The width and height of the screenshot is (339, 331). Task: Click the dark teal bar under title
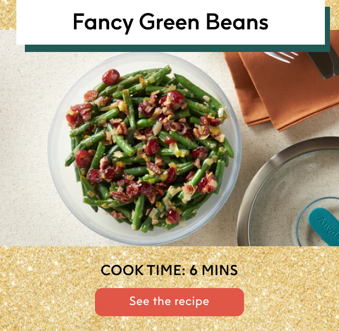point(177,48)
